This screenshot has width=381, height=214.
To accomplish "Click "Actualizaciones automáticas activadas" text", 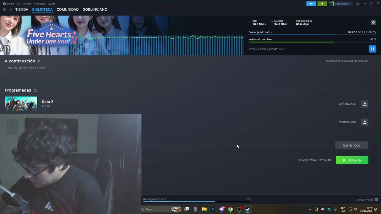I will coord(347,61).
